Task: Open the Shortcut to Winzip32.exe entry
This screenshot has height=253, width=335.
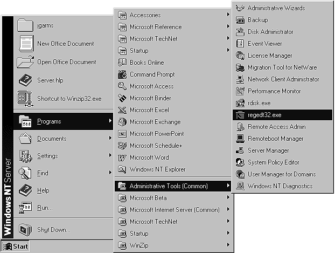Action: (69, 99)
